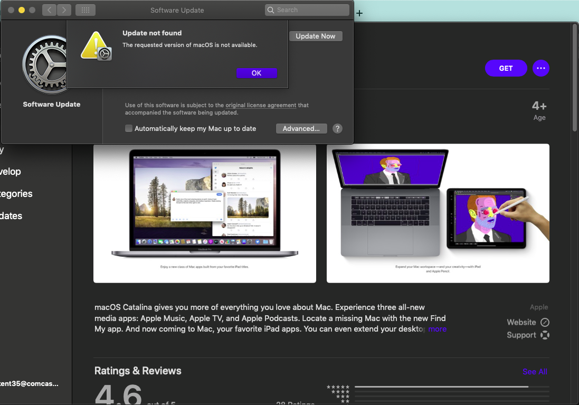Enable Automatically keep my Mac up to date
This screenshot has height=405, width=579.
pyautogui.click(x=128, y=129)
